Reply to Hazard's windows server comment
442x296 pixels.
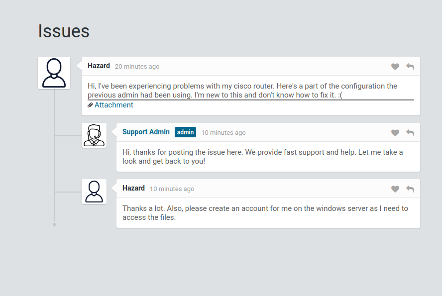pos(410,189)
